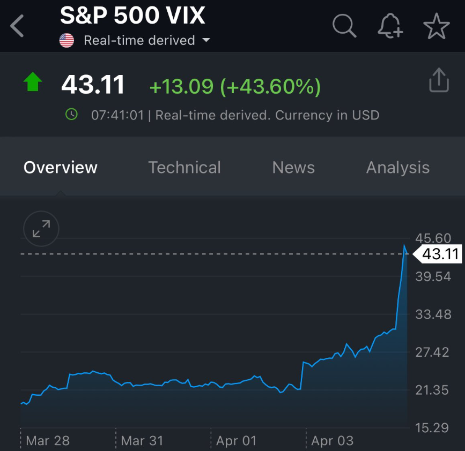Tap the US flag icon

[x=67, y=41]
